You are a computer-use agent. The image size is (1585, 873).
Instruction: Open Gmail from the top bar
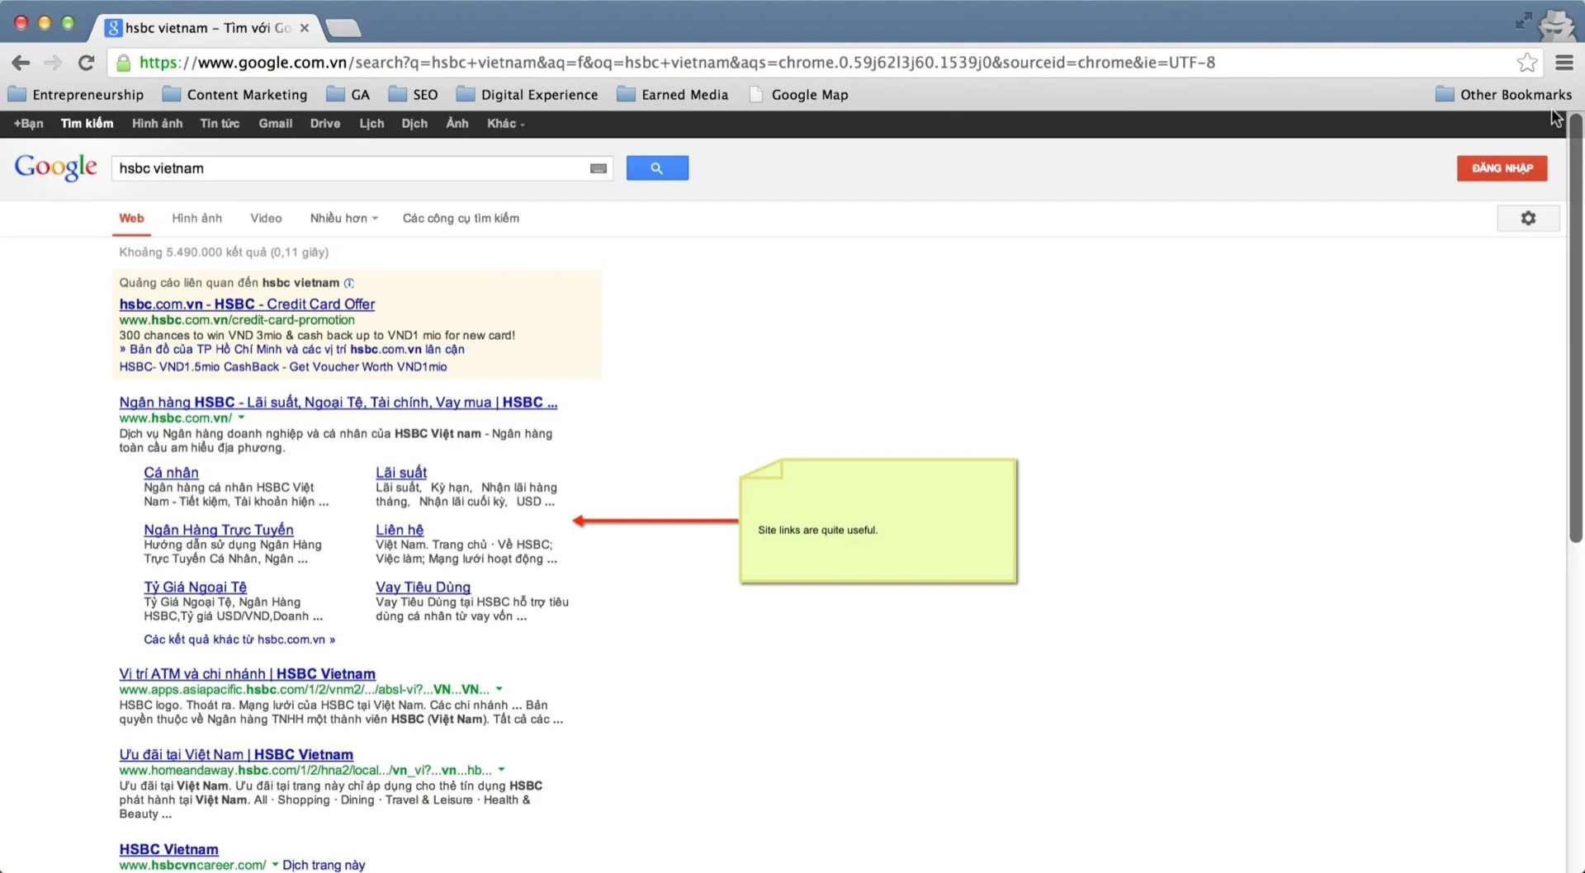coord(275,124)
